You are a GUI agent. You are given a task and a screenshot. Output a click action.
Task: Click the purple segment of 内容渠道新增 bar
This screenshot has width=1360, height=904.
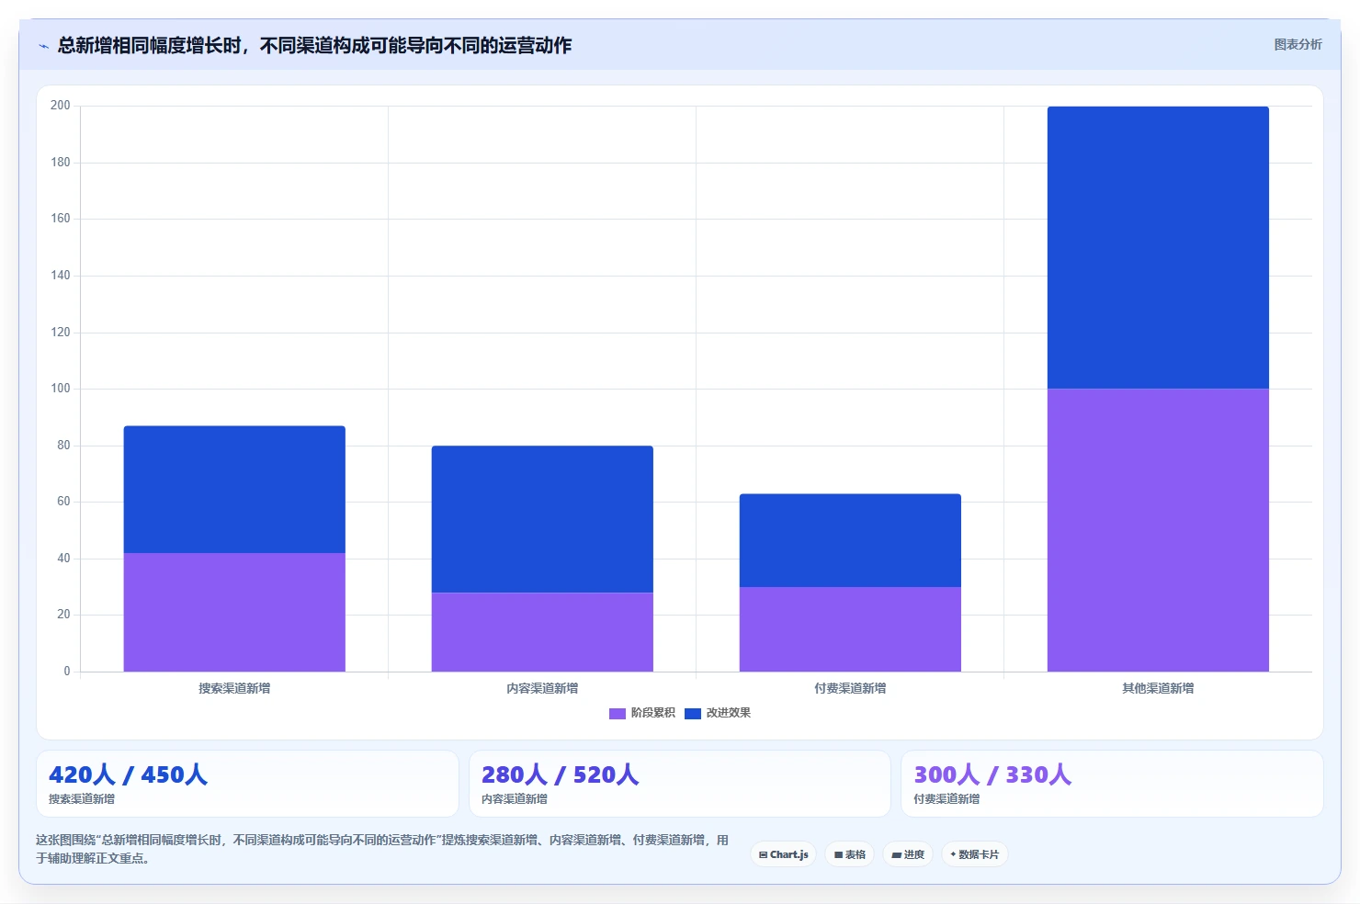[x=542, y=632]
